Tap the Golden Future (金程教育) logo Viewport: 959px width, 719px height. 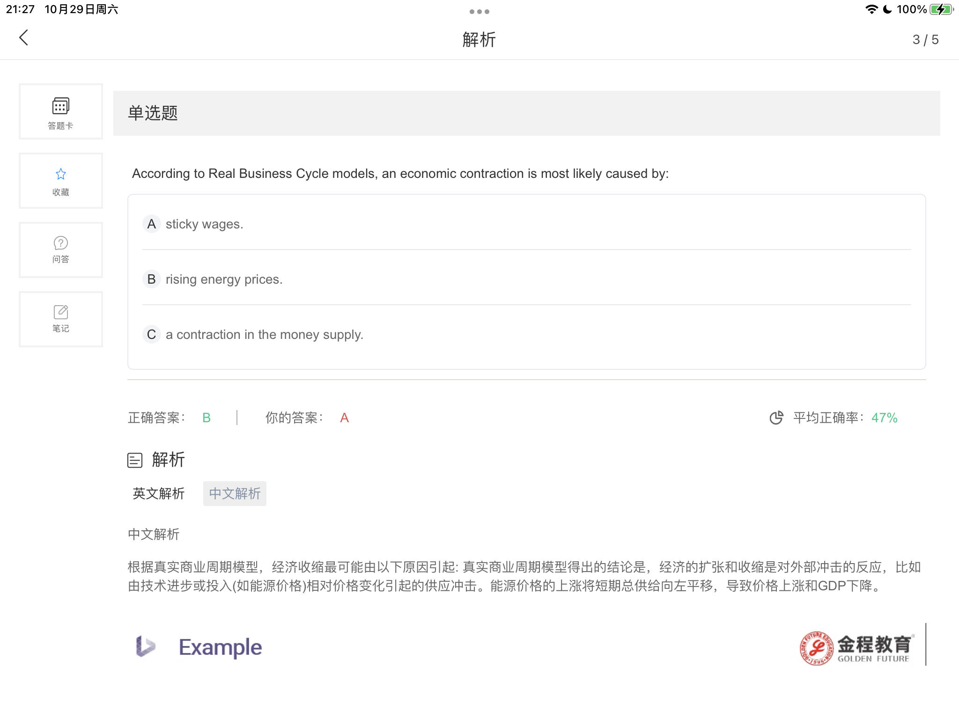click(857, 647)
